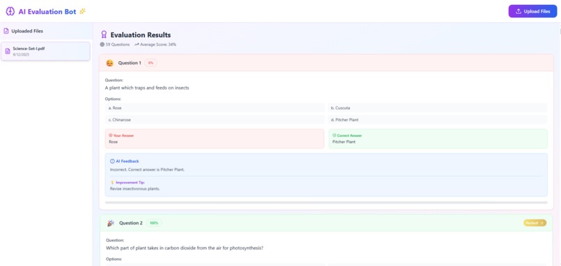Screen dimensions: 561x266
Task: Select option c. Chinarose
Action: click(x=214, y=120)
